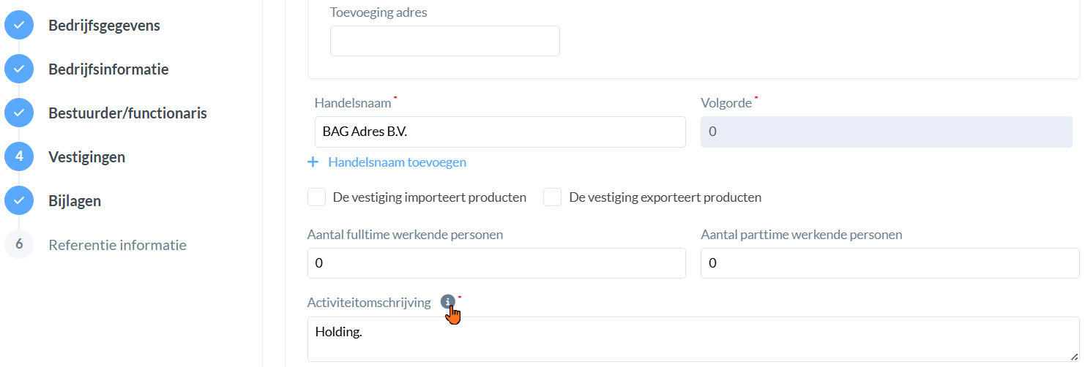Click the Bedrijfsgegevens checkmark step icon
Screen dimensions: 1085x367
pos(19,26)
